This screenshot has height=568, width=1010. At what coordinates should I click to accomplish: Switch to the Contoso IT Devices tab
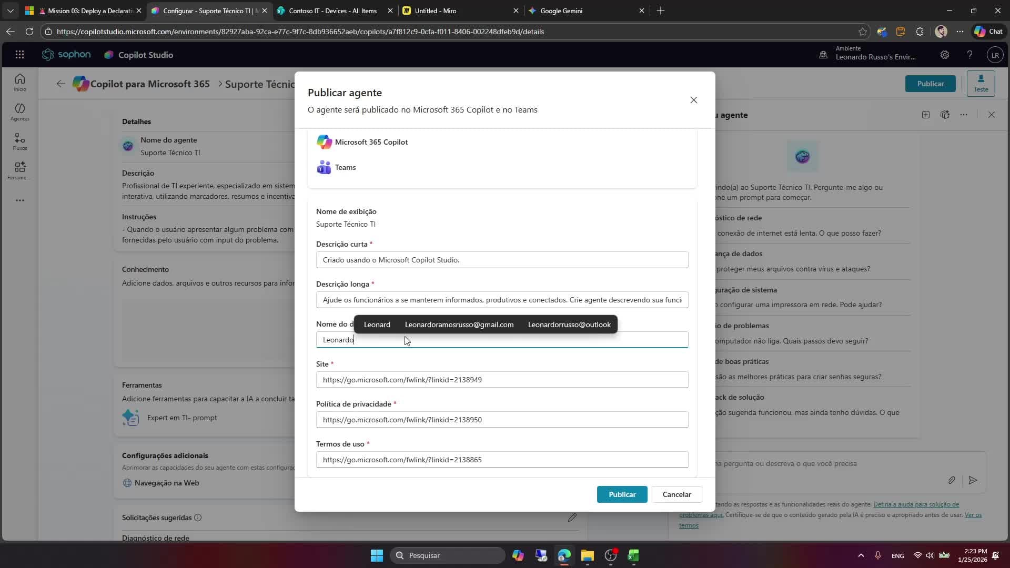[332, 11]
